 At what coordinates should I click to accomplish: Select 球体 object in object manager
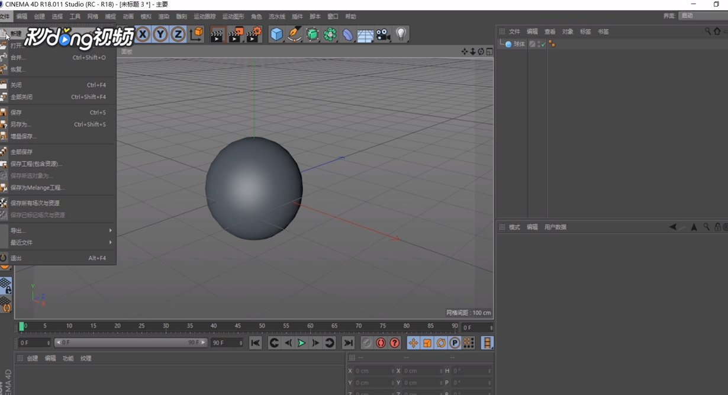tap(519, 44)
